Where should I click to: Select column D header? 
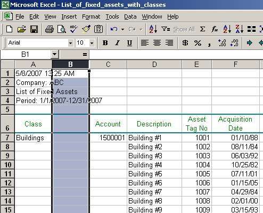pos(154,64)
